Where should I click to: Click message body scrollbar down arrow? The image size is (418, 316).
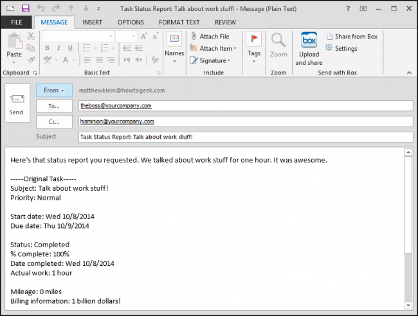click(x=408, y=305)
